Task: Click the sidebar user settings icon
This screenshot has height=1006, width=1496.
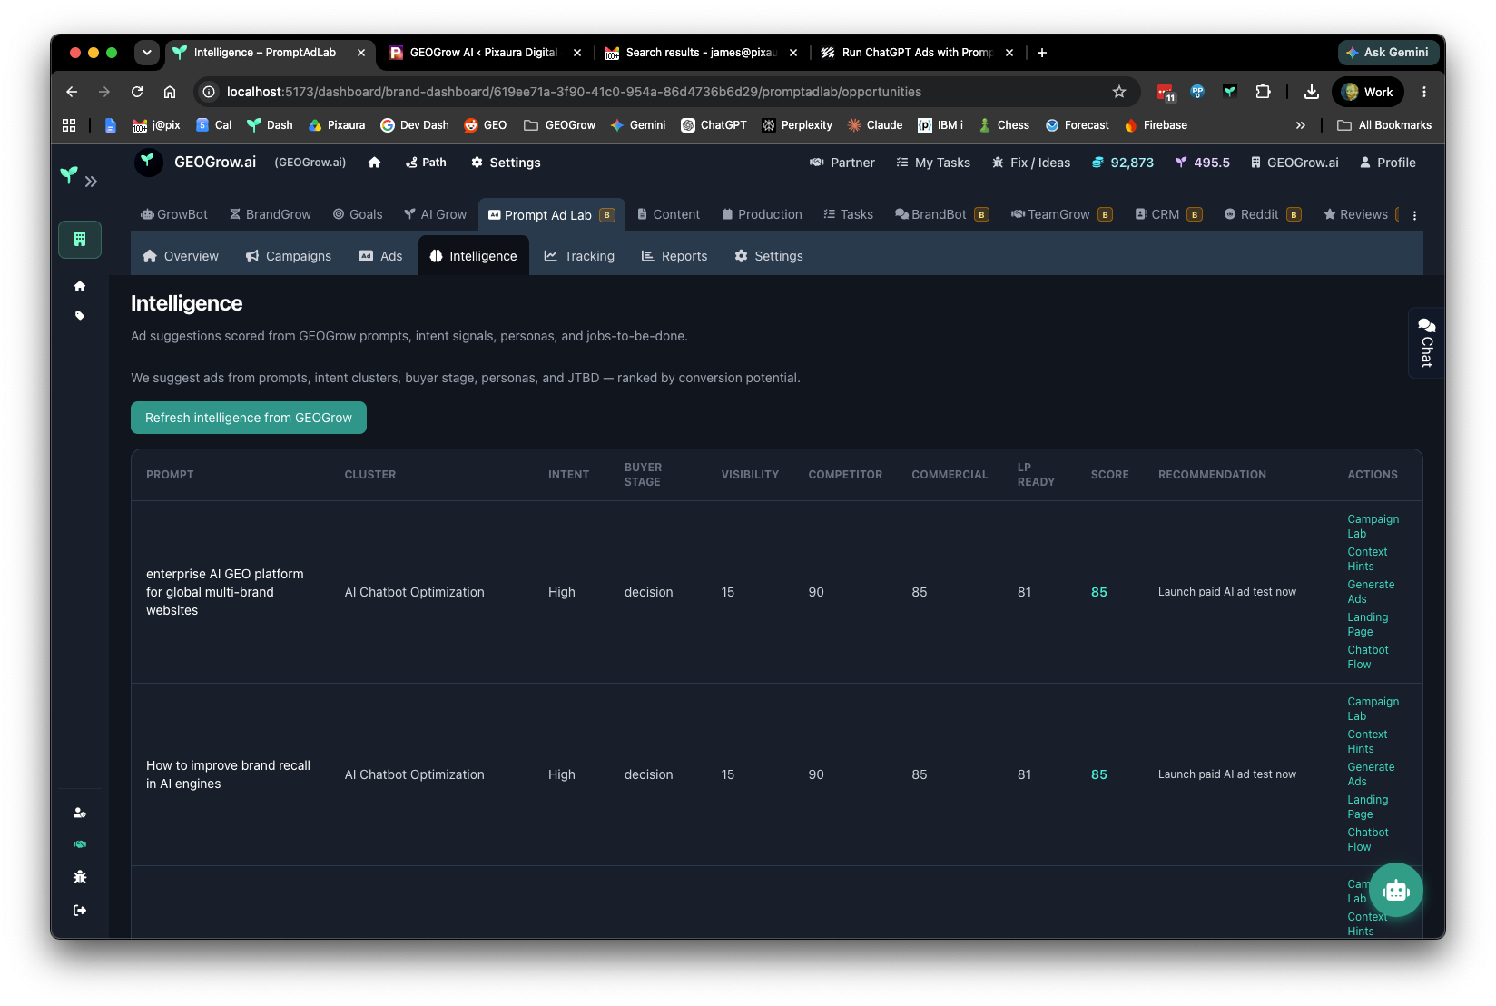Action: point(80,813)
